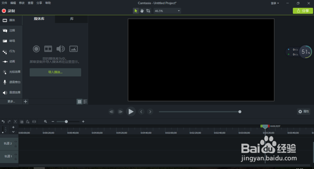Click the red 录制 record button
The image size is (314, 169).
[x=8, y=11]
